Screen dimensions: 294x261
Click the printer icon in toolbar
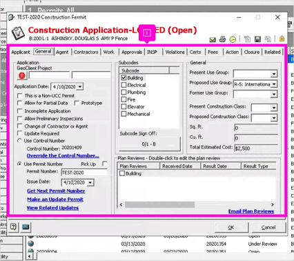(x=222, y=39)
